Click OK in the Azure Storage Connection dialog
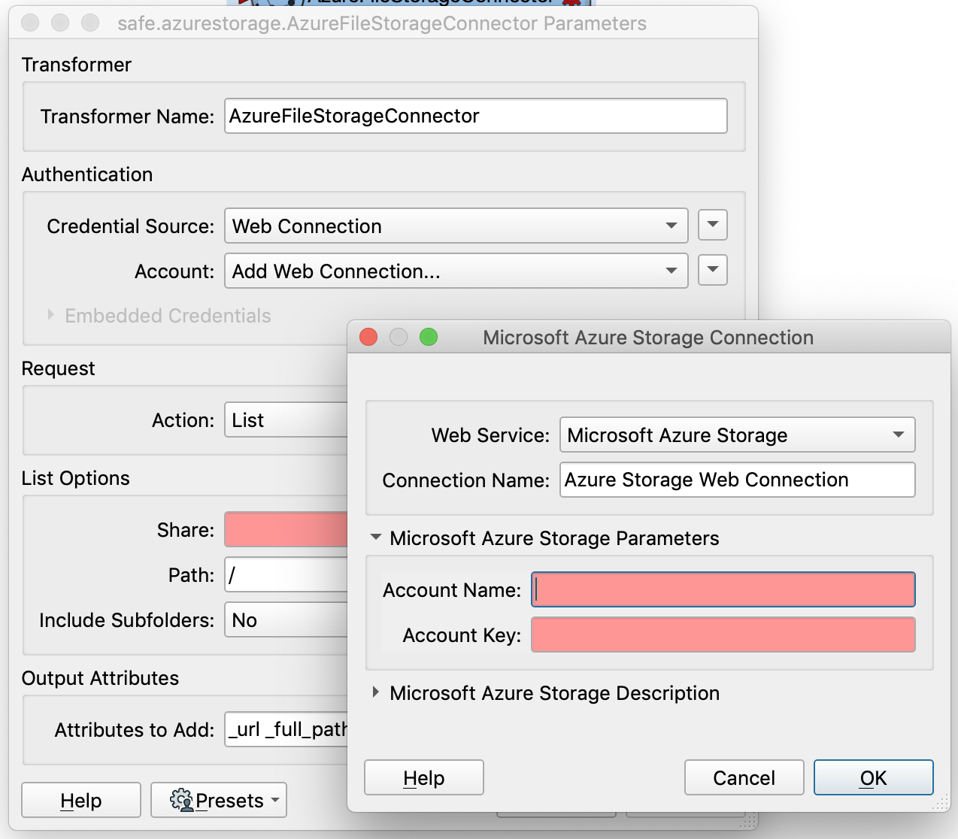The width and height of the screenshot is (958, 839). point(872,777)
